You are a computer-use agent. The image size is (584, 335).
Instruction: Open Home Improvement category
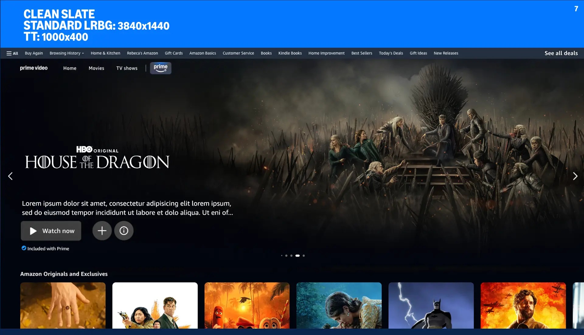coord(326,53)
